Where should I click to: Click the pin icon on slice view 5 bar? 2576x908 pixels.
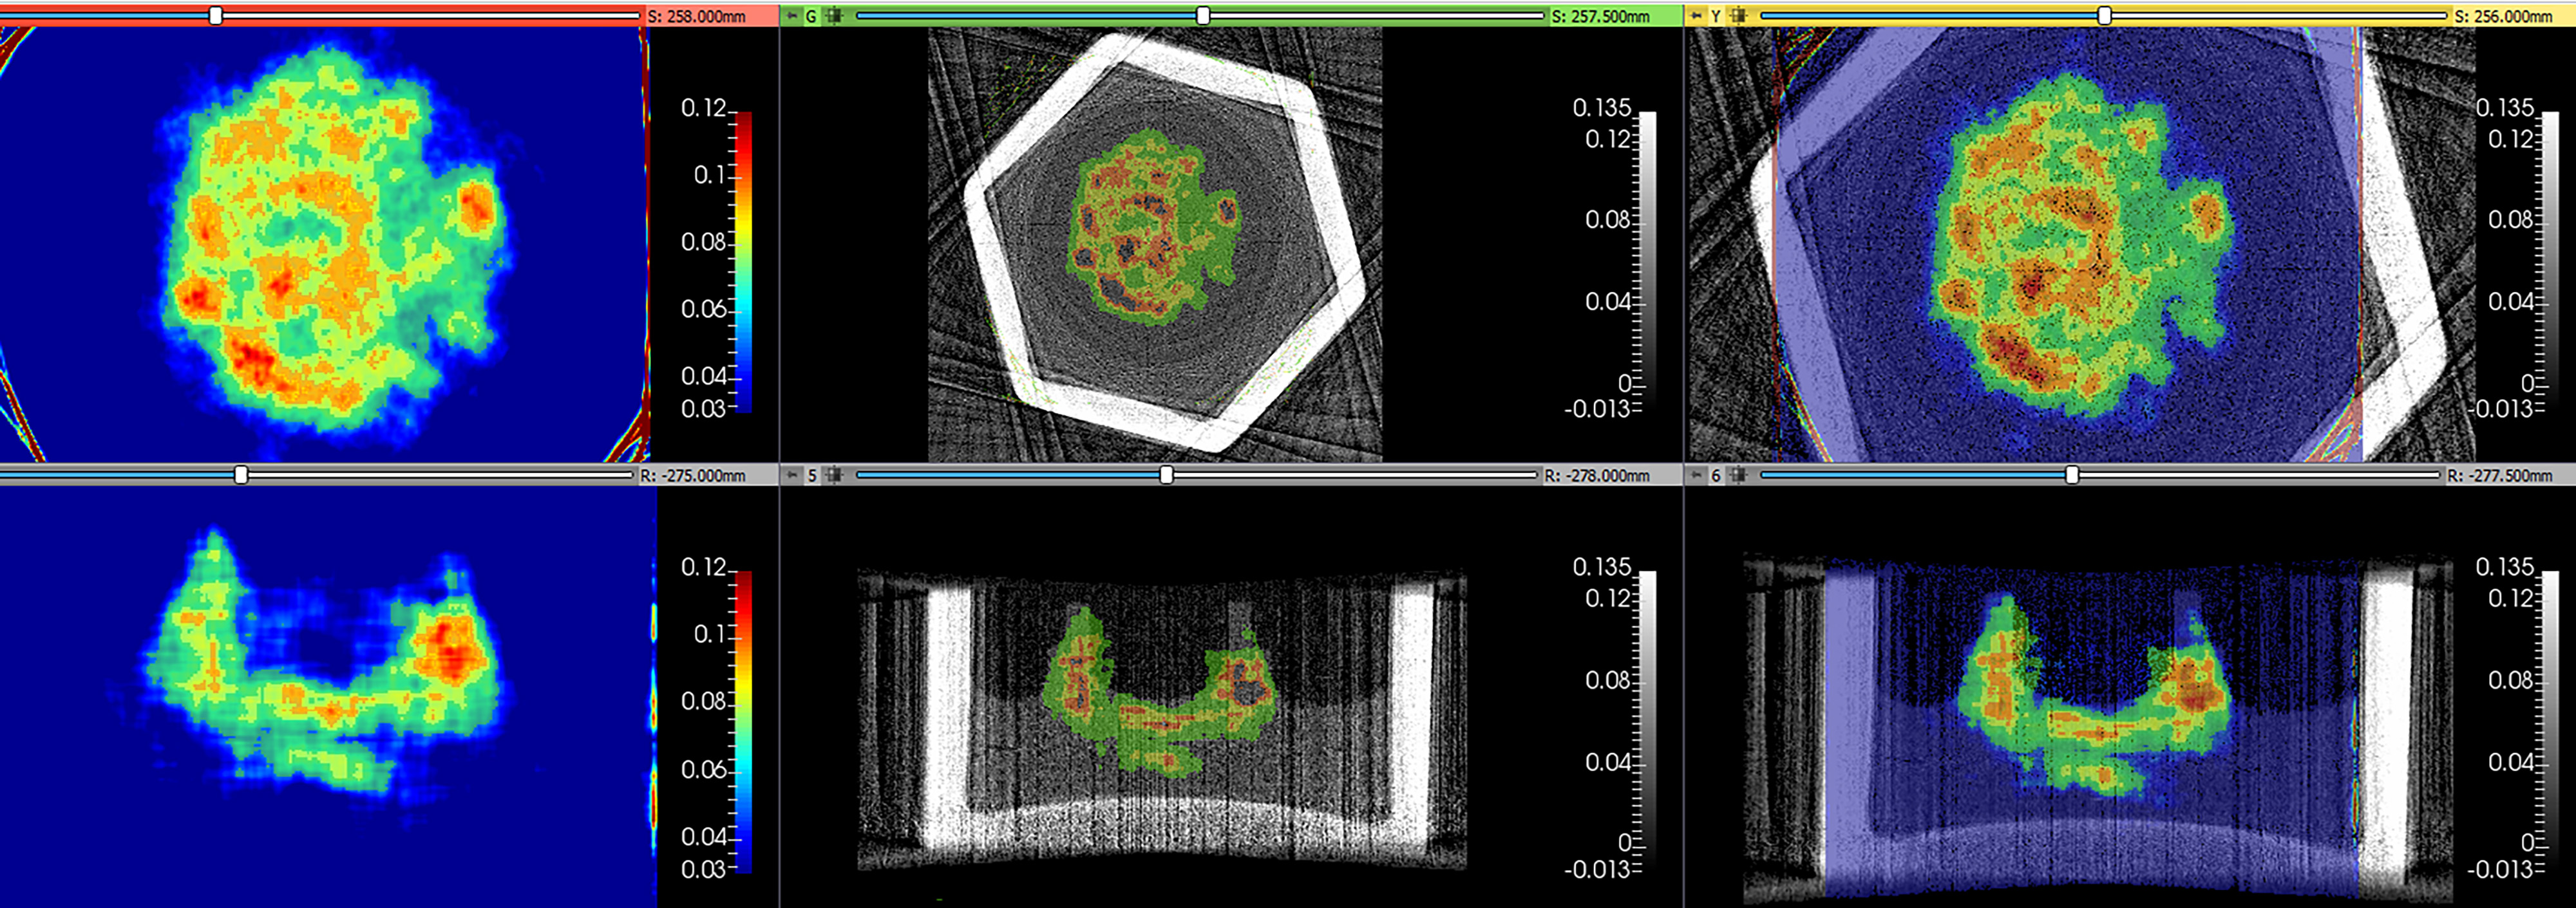coord(793,476)
